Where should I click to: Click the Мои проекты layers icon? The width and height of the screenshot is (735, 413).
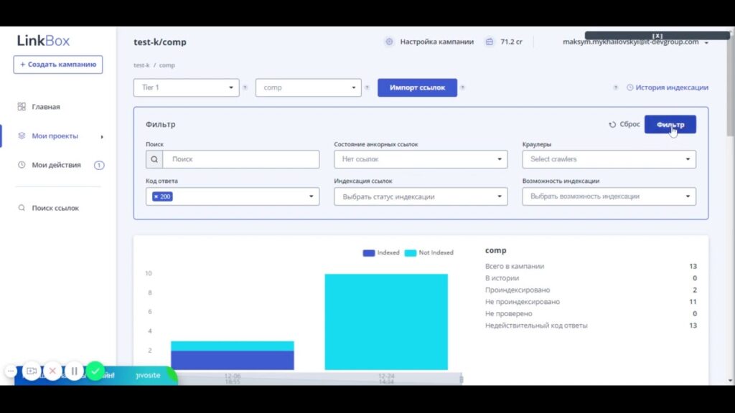(x=22, y=136)
